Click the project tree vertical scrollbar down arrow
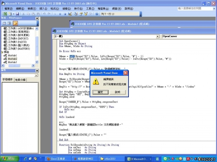Viewport: 217px width, 162px height. (x=37, y=62)
